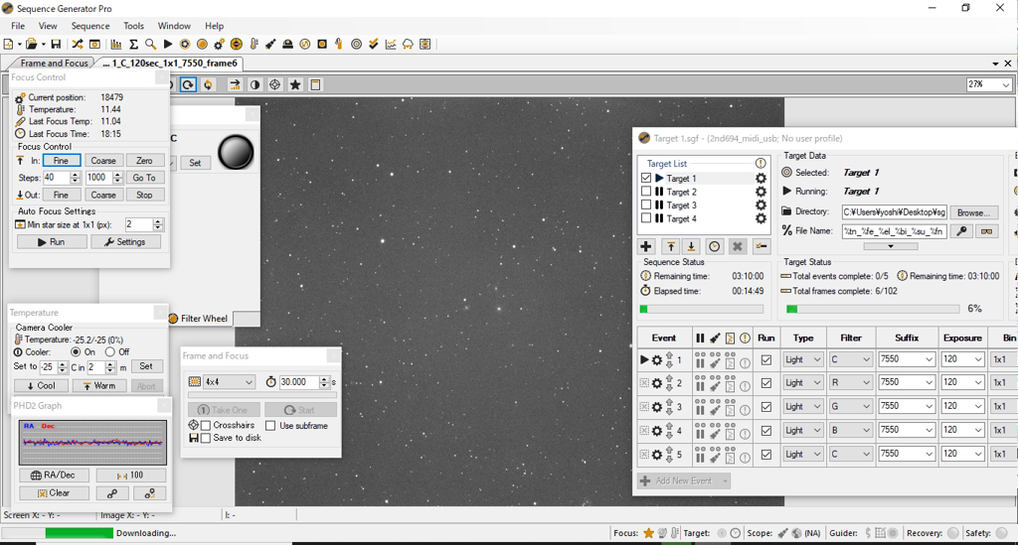Enable the Target 4 checkbox
1018x545 pixels.
tap(646, 218)
